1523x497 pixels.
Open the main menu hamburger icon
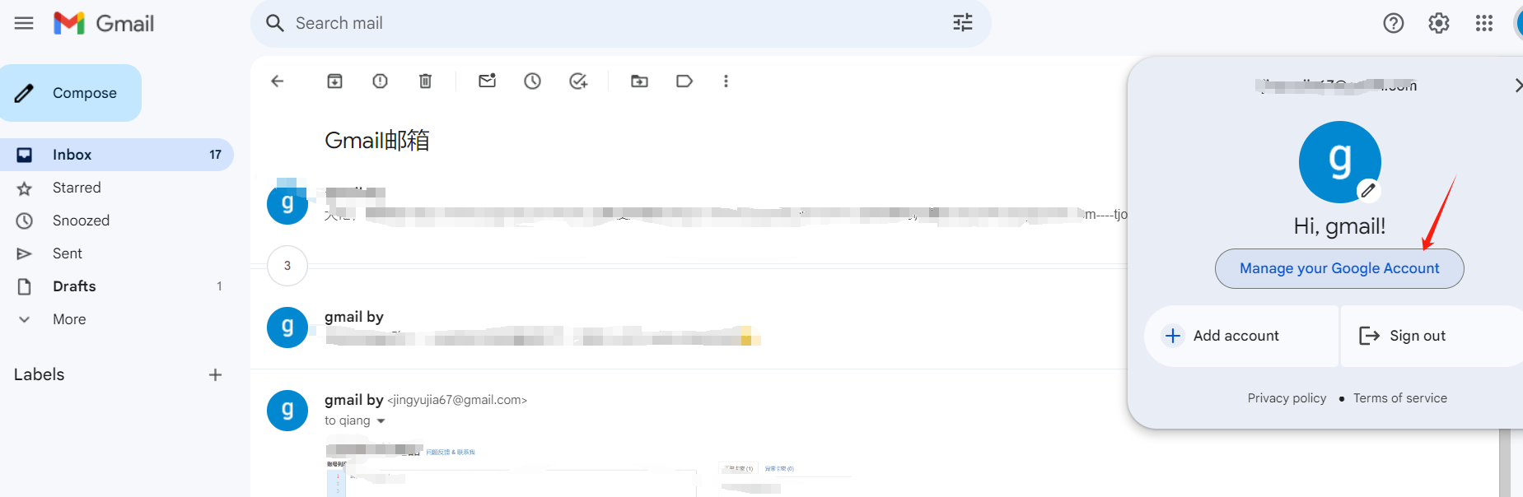pyautogui.click(x=24, y=23)
